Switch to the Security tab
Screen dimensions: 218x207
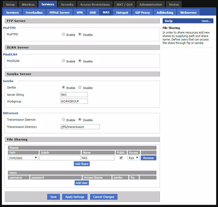click(67, 4)
